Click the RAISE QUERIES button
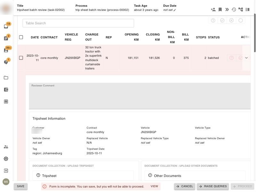 click(x=213, y=186)
